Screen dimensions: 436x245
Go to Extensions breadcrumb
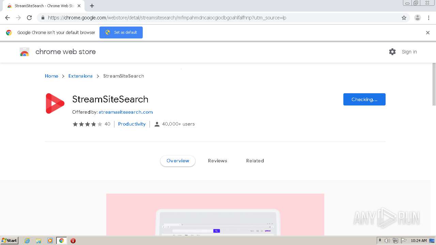[80, 76]
